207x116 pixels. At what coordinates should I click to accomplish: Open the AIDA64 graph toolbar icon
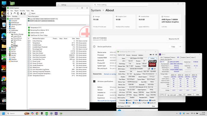25,14
